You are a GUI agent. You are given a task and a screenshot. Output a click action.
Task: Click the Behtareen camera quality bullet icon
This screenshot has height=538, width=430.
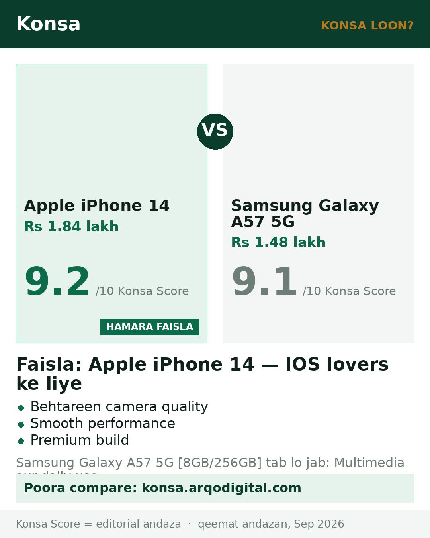[x=21, y=408]
